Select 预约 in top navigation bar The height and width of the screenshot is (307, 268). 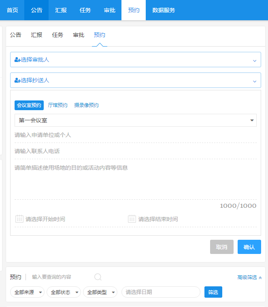[x=134, y=10]
